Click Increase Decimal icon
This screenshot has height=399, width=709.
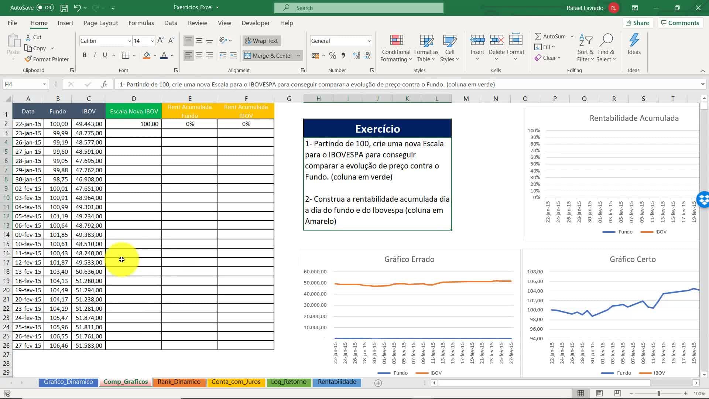click(357, 55)
